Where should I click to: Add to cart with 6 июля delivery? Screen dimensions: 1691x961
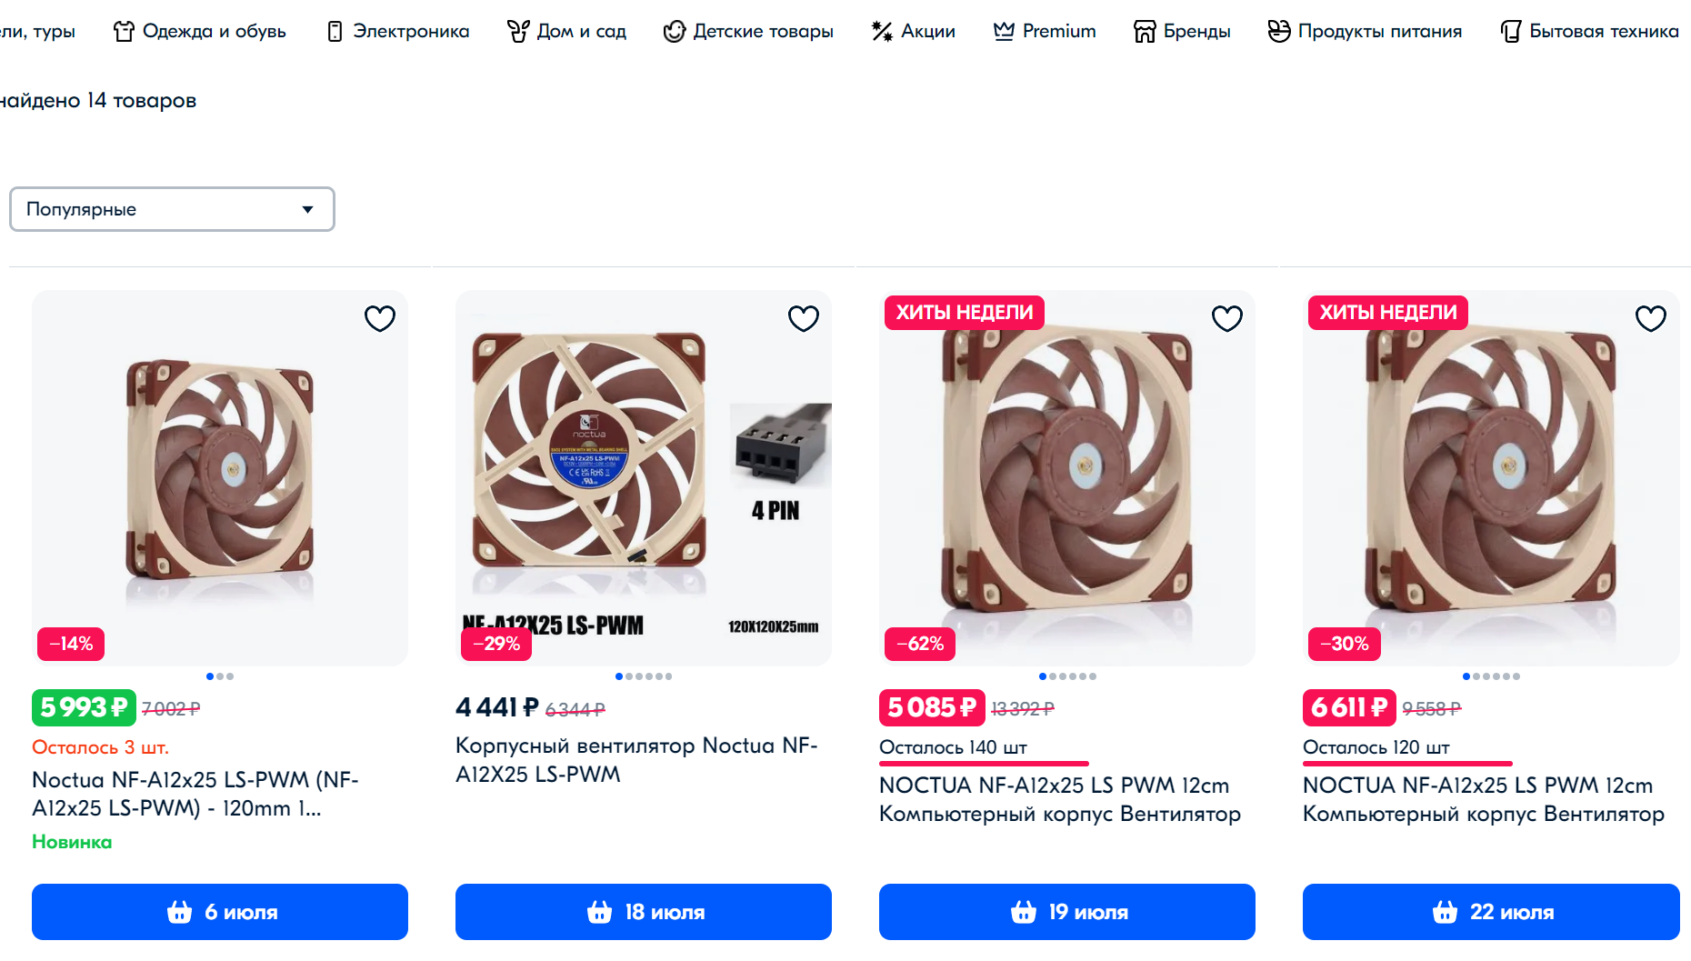(220, 912)
